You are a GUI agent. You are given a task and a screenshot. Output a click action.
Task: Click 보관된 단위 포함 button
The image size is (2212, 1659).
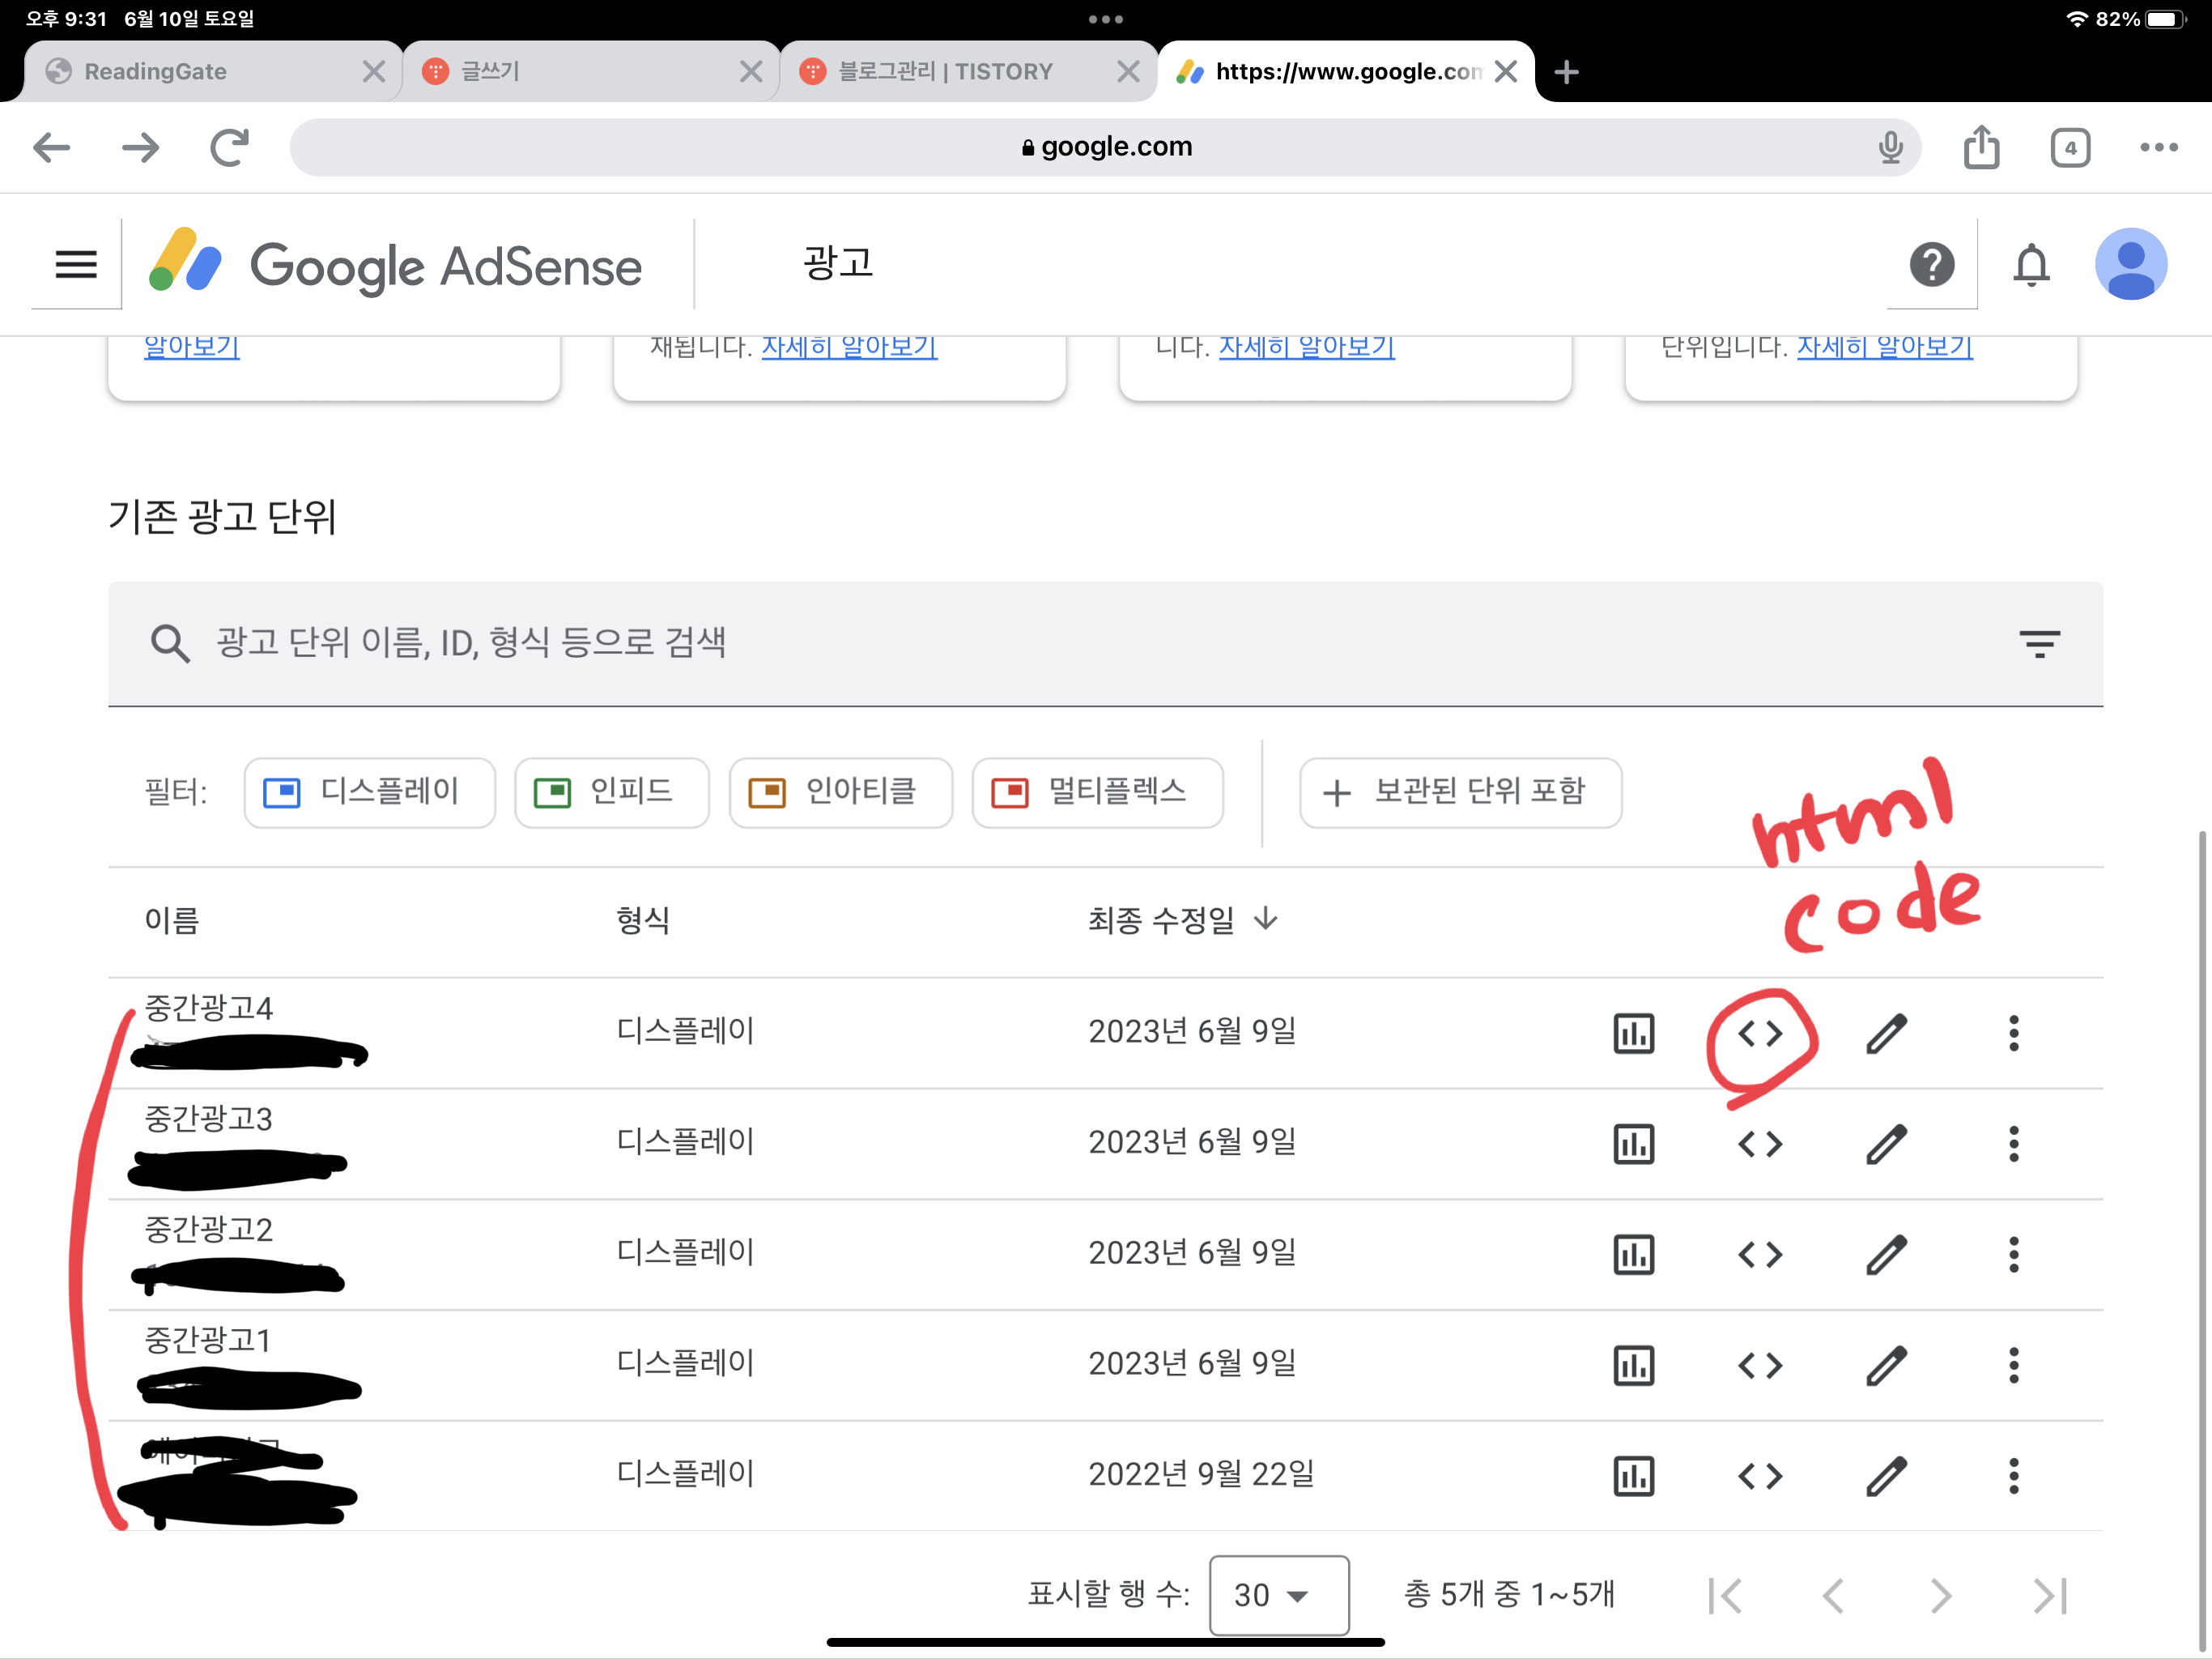coord(1460,792)
